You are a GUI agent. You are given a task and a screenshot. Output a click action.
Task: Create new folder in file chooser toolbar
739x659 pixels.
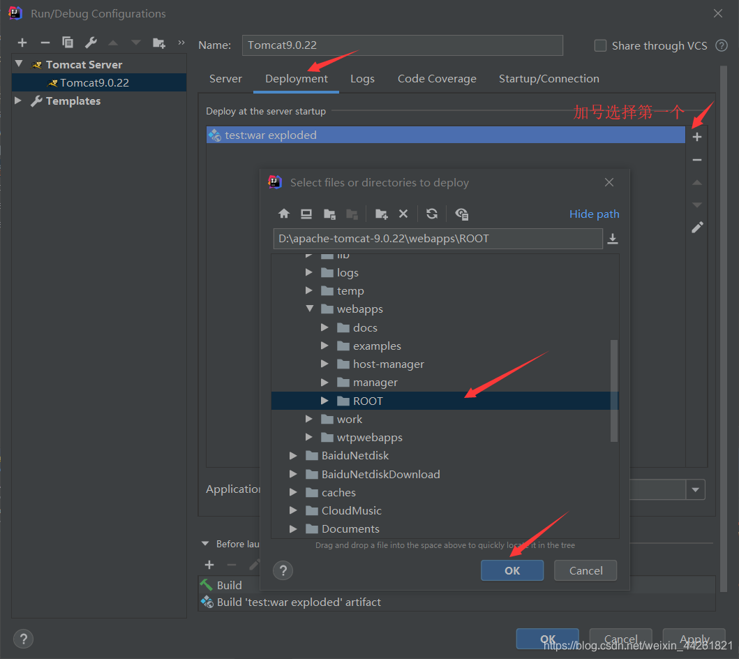pos(381,214)
